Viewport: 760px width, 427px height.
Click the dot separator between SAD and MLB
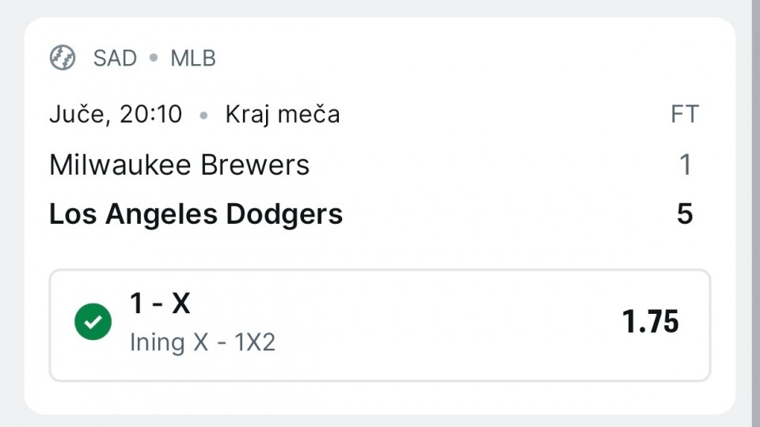(x=154, y=58)
